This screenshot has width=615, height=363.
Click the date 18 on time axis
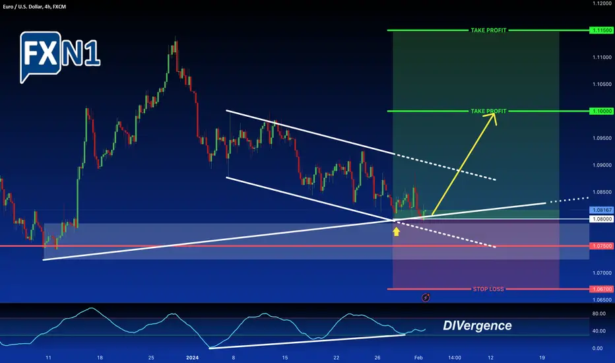100,358
